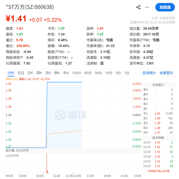Screen dimensions: 179x179
Task: Switch to the 1分 interval chart
Action: click(x=127, y=73)
